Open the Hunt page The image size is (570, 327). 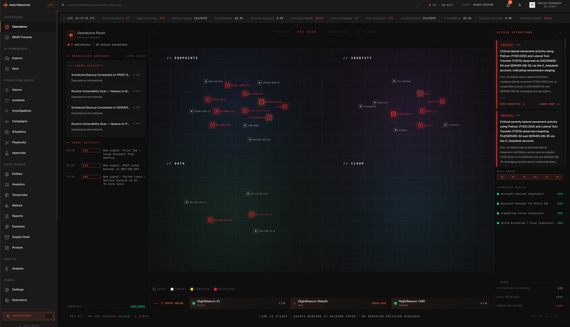[28, 68]
